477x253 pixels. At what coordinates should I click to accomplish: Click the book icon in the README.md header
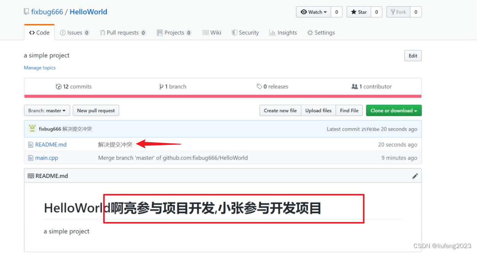(31, 176)
